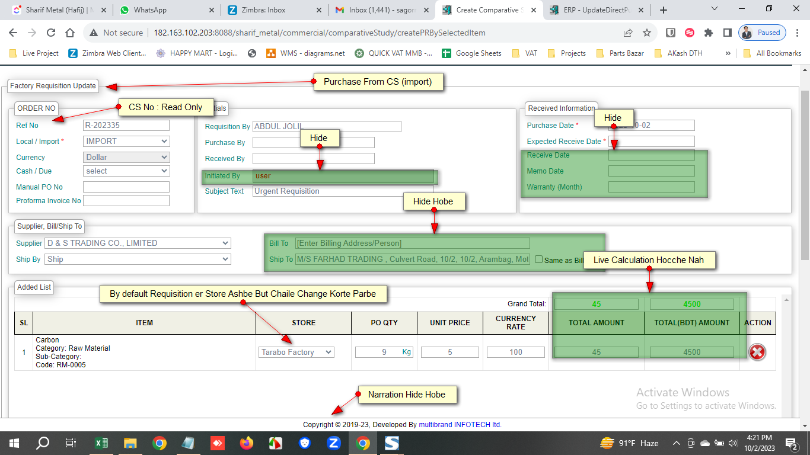Toggle the browser side panel icon
Screen dimensions: 810x455
(727, 33)
